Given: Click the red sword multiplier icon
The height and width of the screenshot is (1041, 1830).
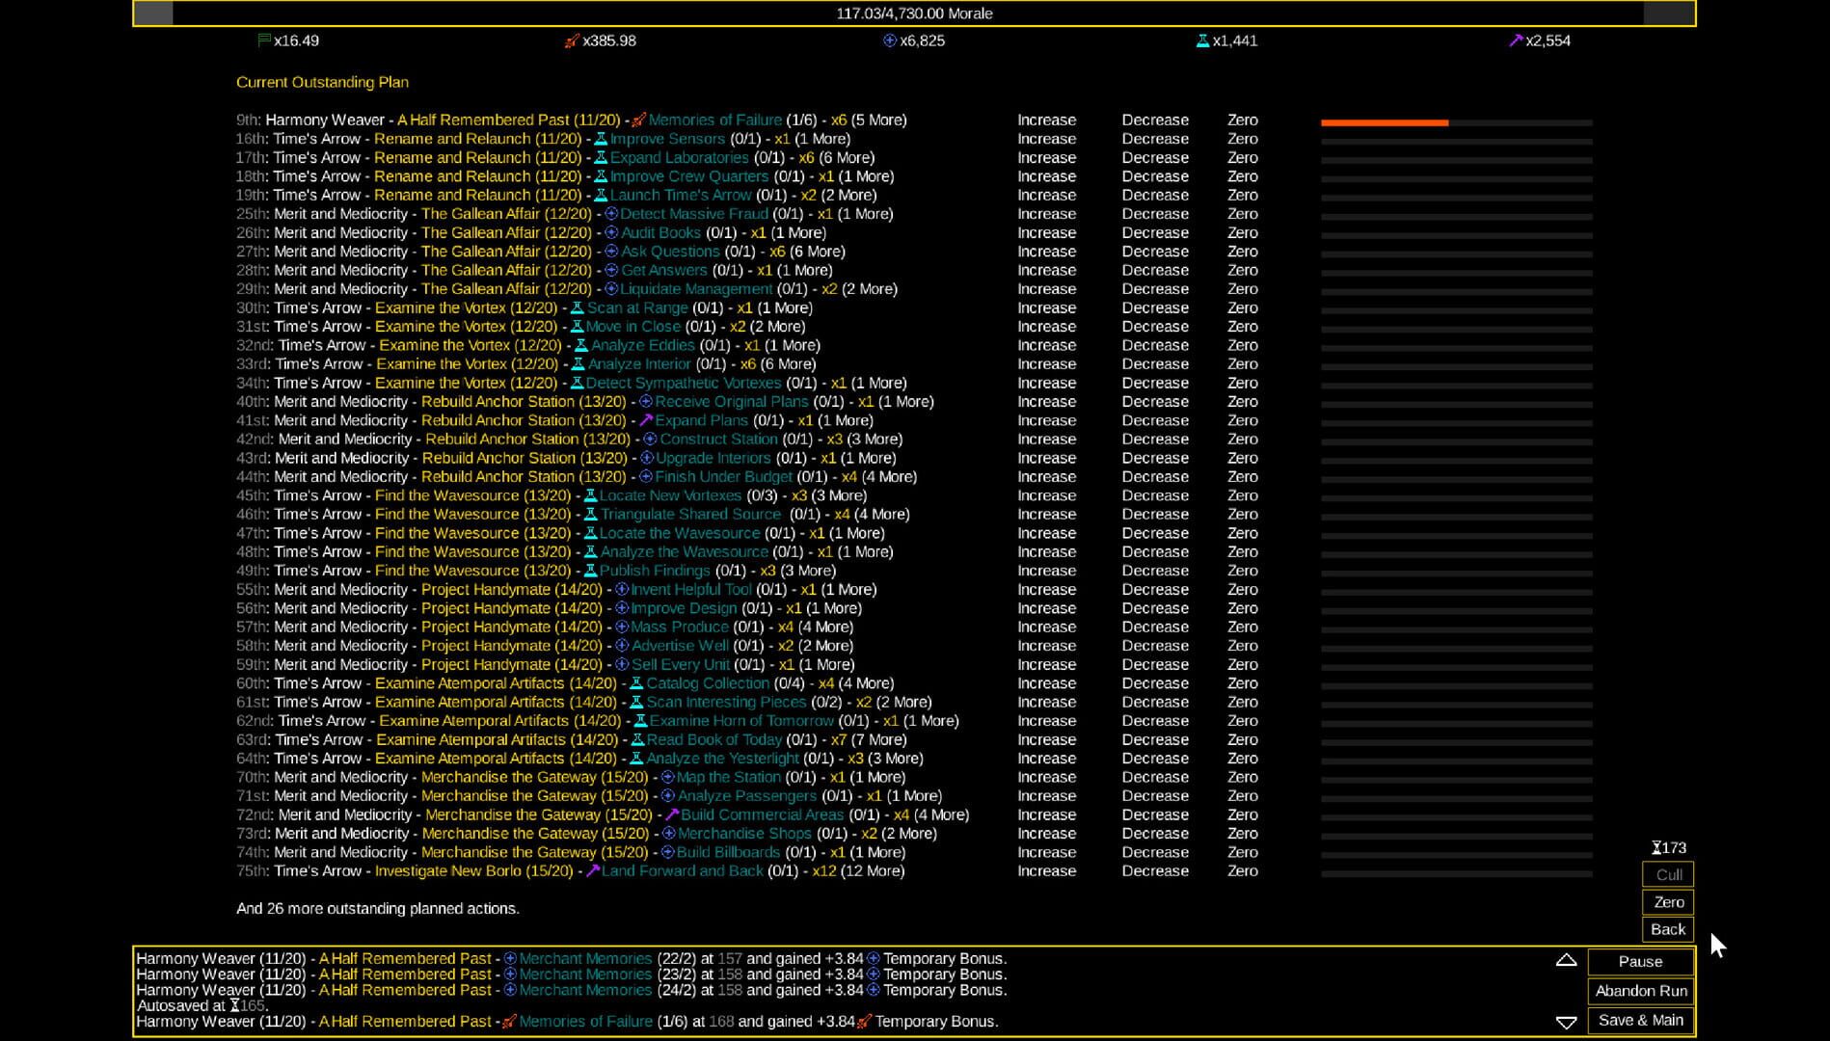Looking at the screenshot, I should (572, 40).
